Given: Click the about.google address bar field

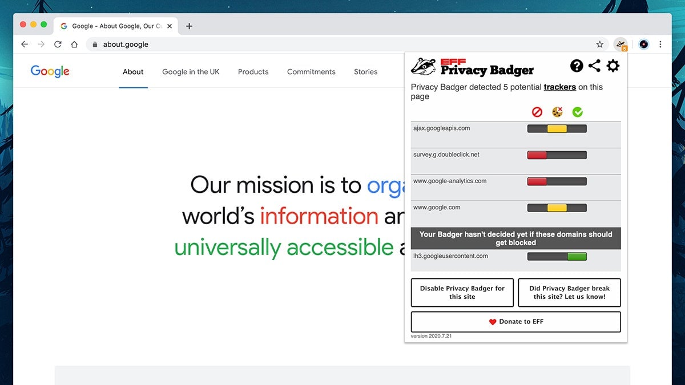Looking at the screenshot, I should pos(132,44).
